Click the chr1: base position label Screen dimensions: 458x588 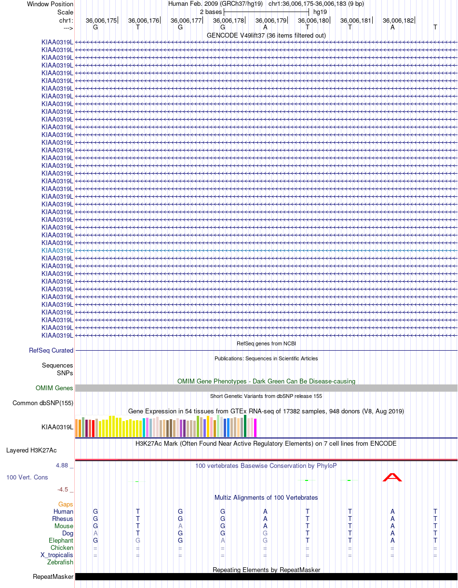click(x=66, y=20)
